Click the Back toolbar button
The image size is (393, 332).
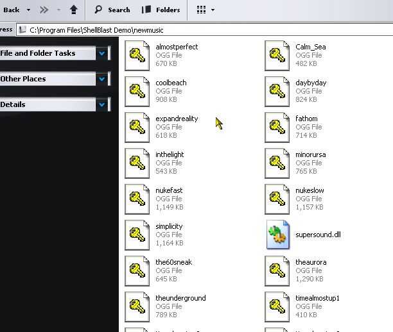[12, 10]
